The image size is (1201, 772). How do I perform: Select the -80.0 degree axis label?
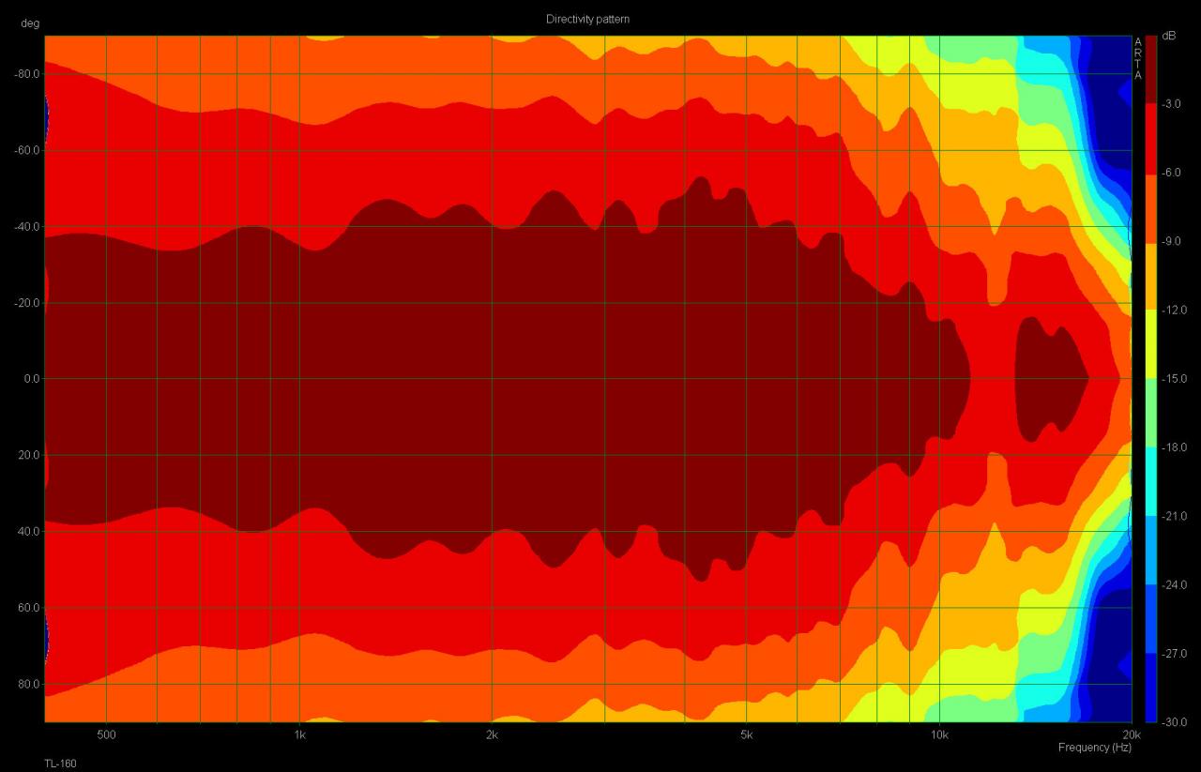(27, 74)
